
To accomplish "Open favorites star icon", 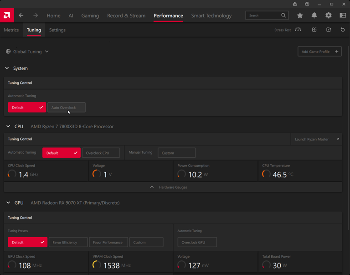I will click(x=300, y=15).
